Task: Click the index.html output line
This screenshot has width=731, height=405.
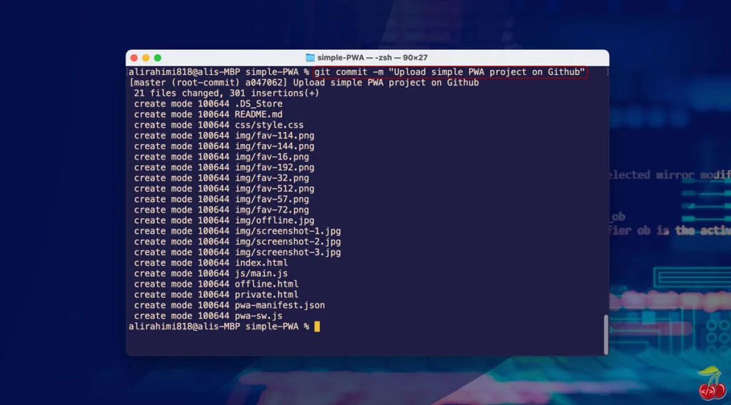Action: pyautogui.click(x=211, y=263)
